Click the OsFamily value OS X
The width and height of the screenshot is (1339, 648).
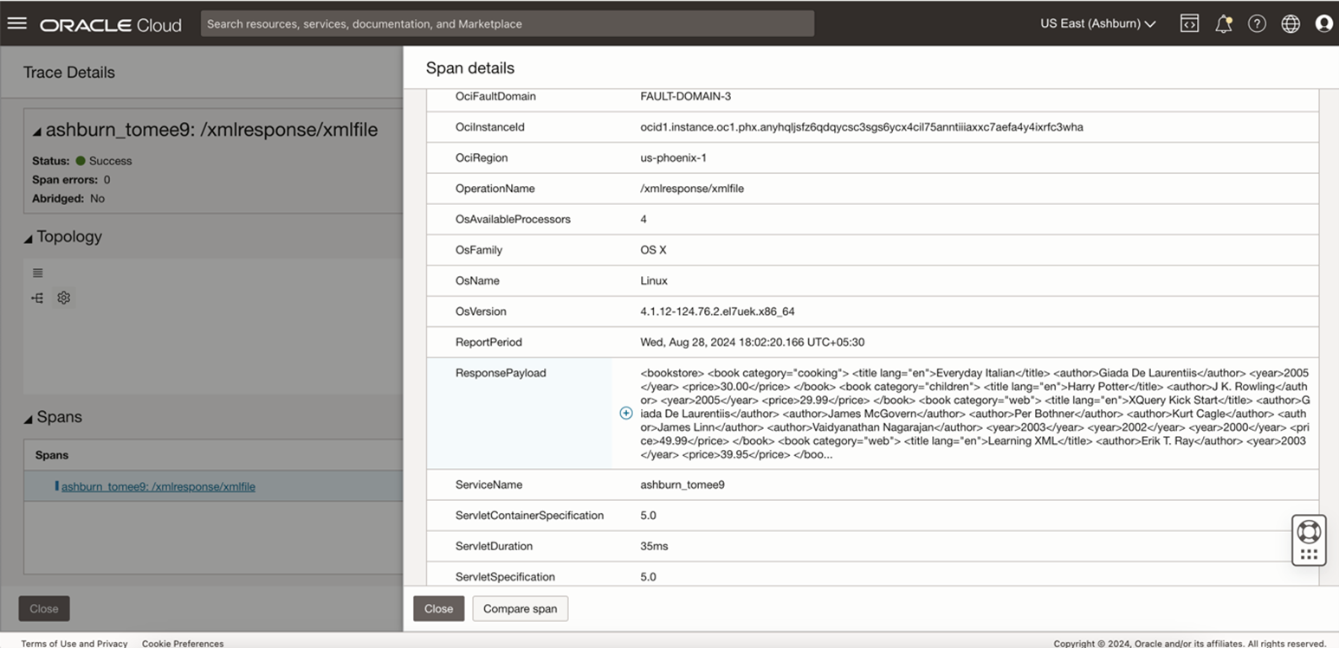point(654,250)
